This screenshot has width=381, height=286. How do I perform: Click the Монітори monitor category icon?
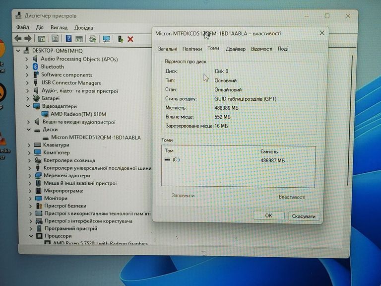39,198
